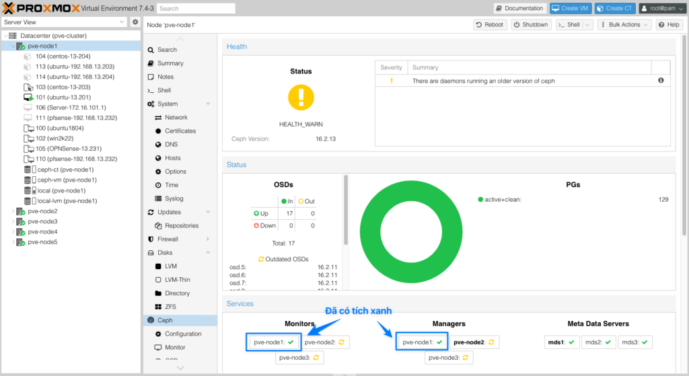Click the health warning info icon
The height and width of the screenshot is (376, 689).
click(661, 81)
